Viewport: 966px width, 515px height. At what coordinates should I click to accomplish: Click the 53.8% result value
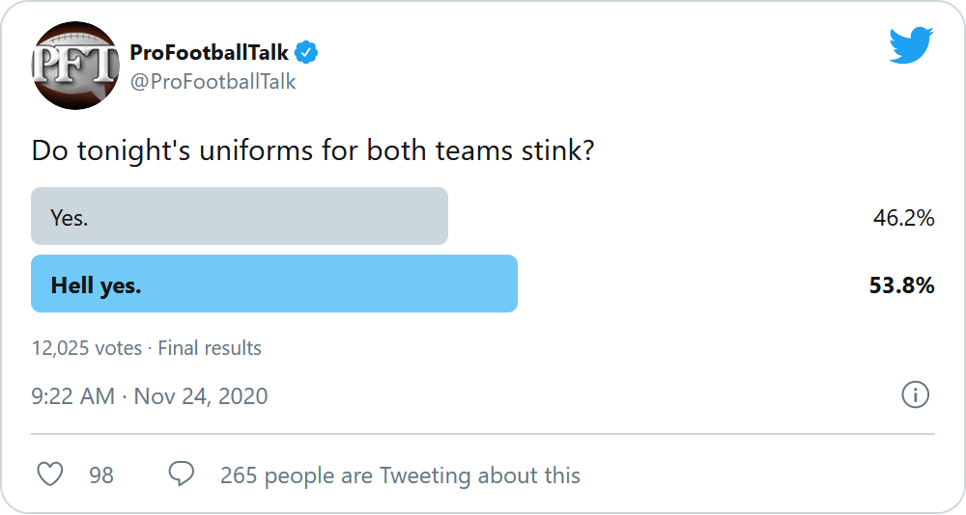[902, 285]
